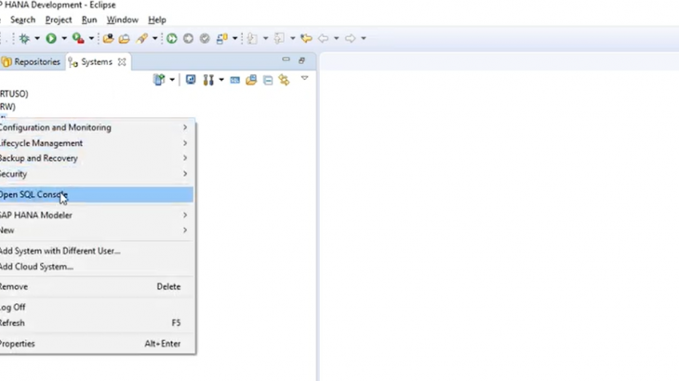This screenshot has height=381, width=679.
Task: Click the Debug bug icon in toolbar
Action: (x=24, y=38)
